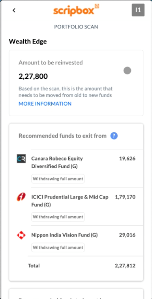This screenshot has width=152, height=299.
Task: Click the Total 2,27,812 row
Action: click(82, 266)
